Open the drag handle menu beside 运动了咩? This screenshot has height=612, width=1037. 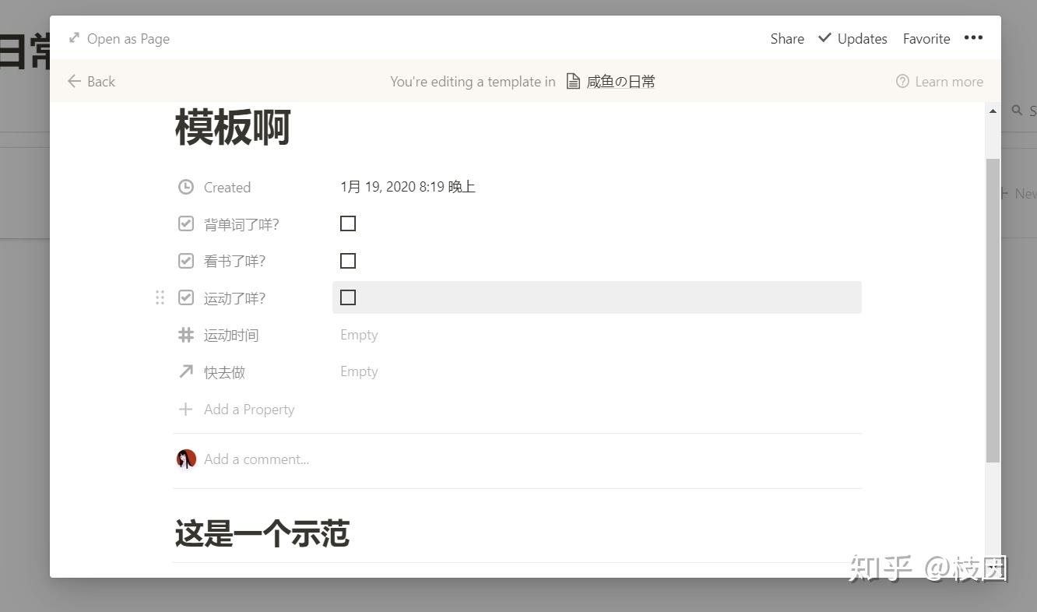point(160,297)
